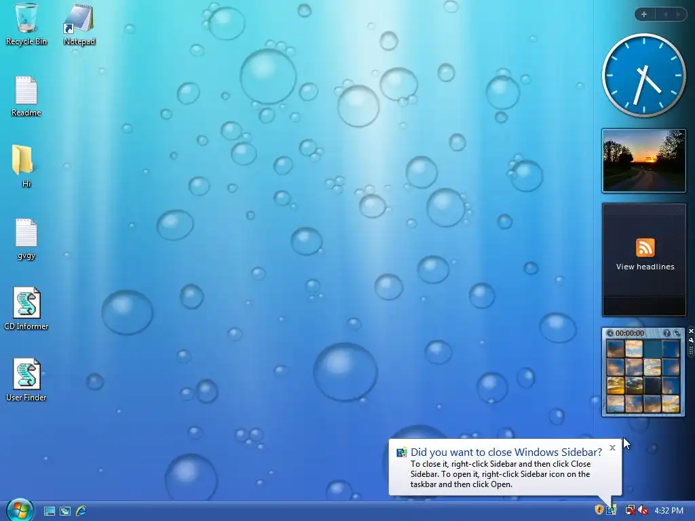Click the sidebar next-page arrow
695x521 pixels.
pos(678,14)
